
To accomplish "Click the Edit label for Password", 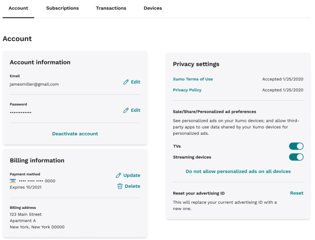I will point(136,110).
